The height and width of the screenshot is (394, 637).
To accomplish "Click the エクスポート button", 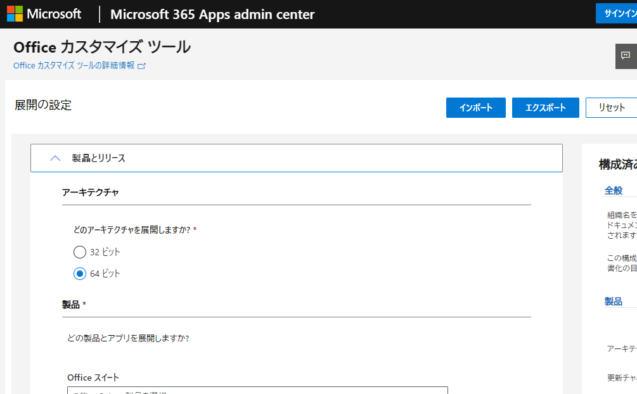I will [x=546, y=108].
